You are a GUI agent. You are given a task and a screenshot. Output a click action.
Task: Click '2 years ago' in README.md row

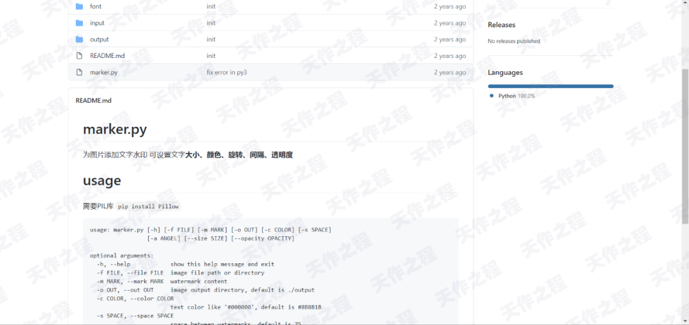click(x=450, y=56)
